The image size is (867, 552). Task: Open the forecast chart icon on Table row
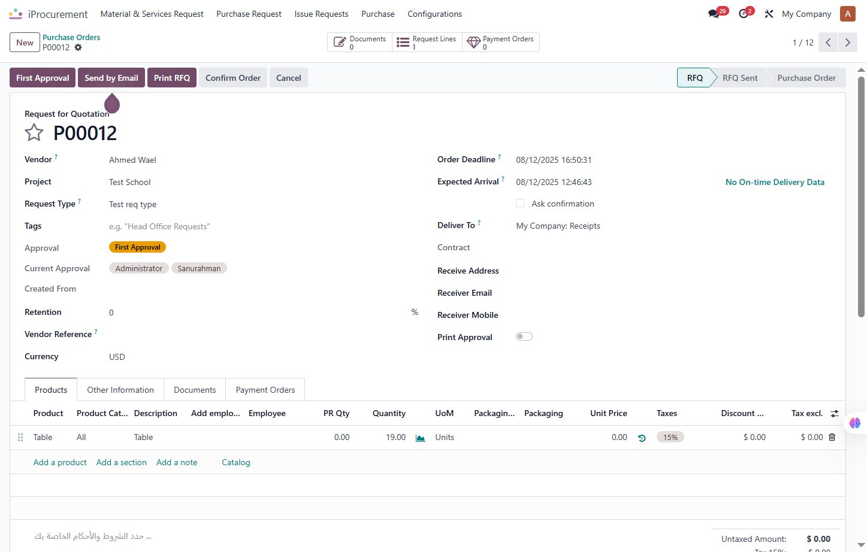[421, 438]
